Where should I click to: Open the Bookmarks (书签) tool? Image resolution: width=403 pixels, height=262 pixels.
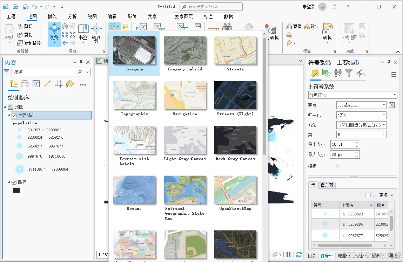point(83,33)
